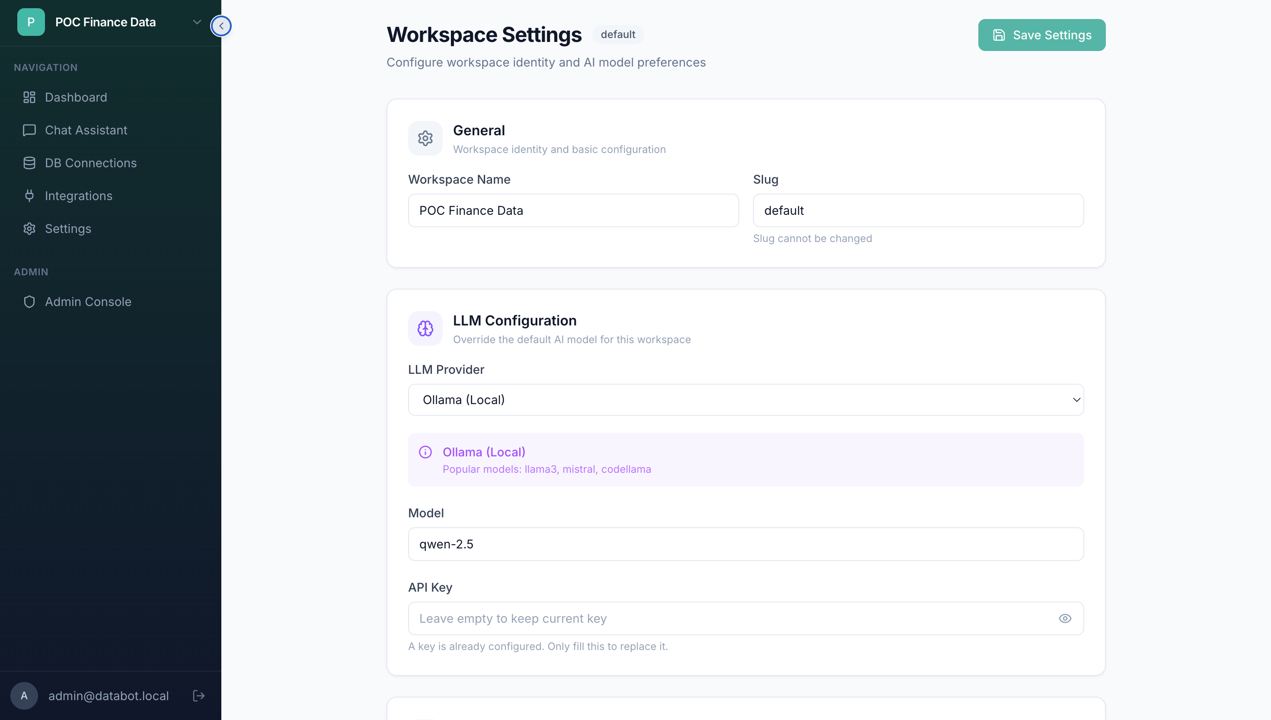The height and width of the screenshot is (720, 1271).
Task: Click the API Key field label
Action: click(x=430, y=587)
